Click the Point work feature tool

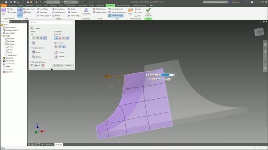coord(138,12)
